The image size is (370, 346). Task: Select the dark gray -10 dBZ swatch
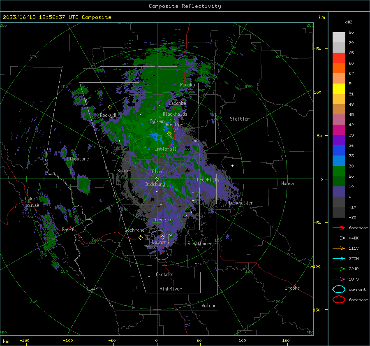click(339, 212)
